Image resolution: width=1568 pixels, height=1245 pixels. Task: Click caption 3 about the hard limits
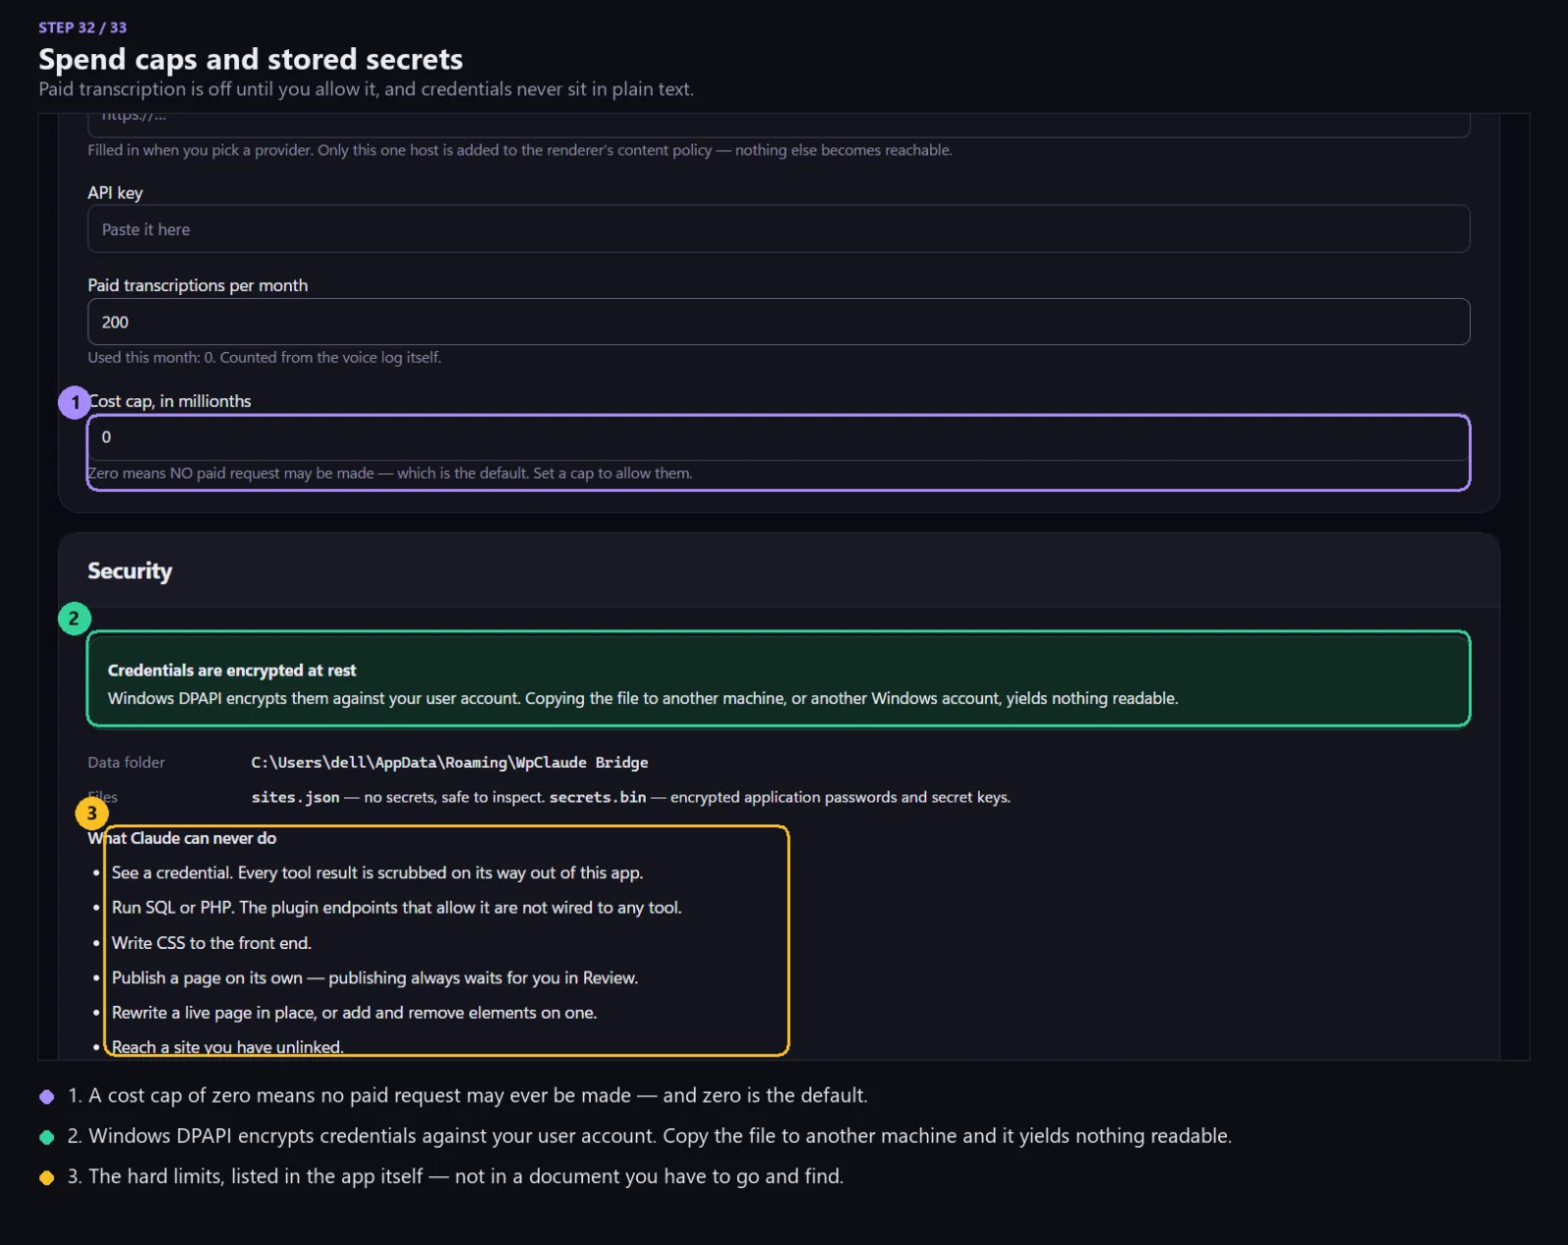(455, 1176)
